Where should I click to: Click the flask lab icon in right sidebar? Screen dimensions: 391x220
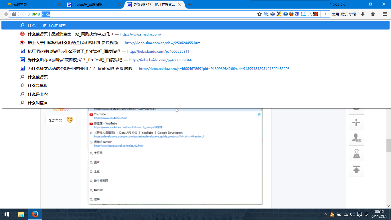pyautogui.click(x=356, y=154)
